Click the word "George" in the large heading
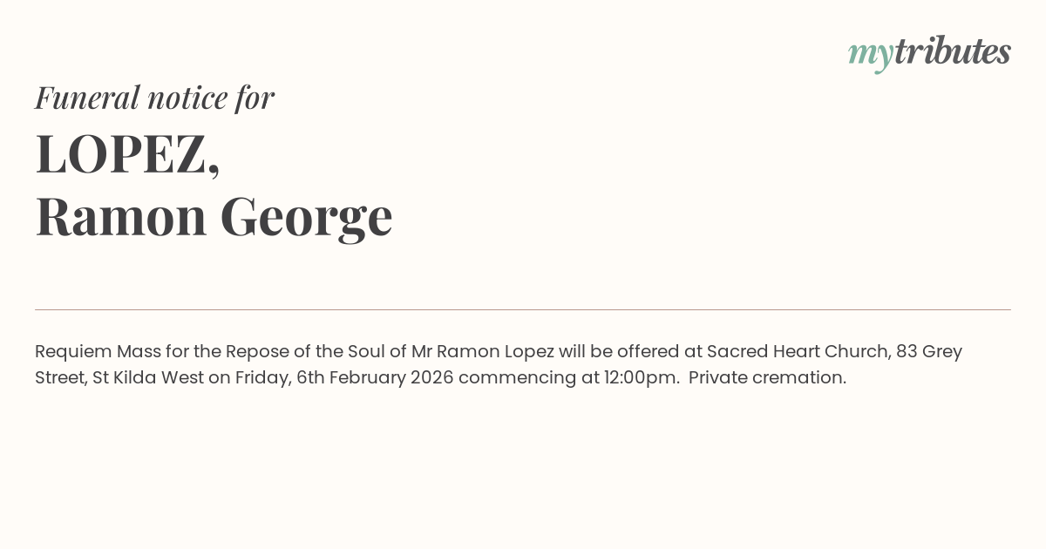Viewport: 1046px width, 549px height. pyautogui.click(x=306, y=217)
